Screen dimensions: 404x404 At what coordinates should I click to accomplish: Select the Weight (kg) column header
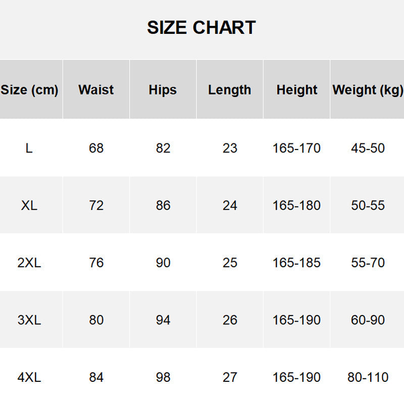click(368, 90)
